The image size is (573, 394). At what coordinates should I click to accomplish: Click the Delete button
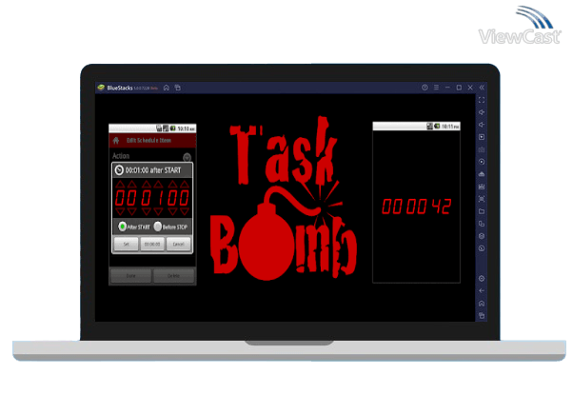(173, 276)
